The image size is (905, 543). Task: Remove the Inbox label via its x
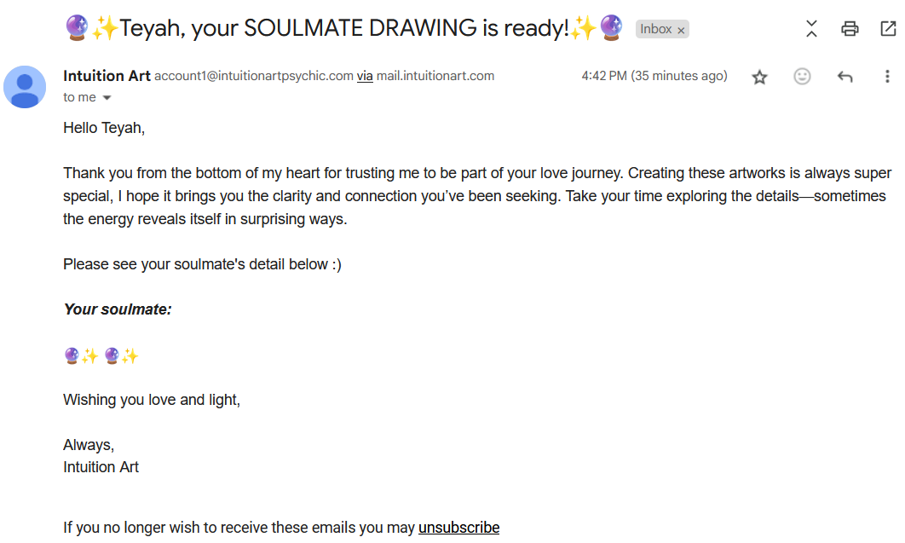[681, 30]
